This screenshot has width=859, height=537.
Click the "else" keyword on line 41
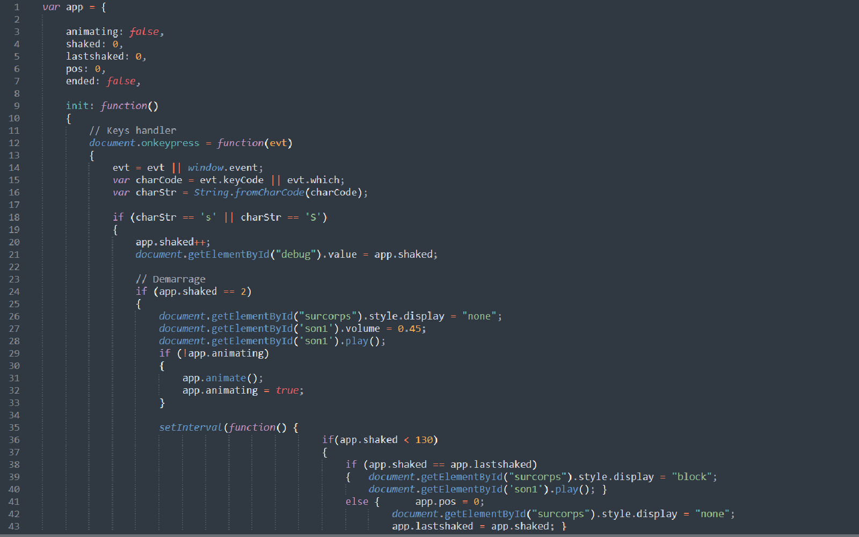pyautogui.click(x=357, y=502)
